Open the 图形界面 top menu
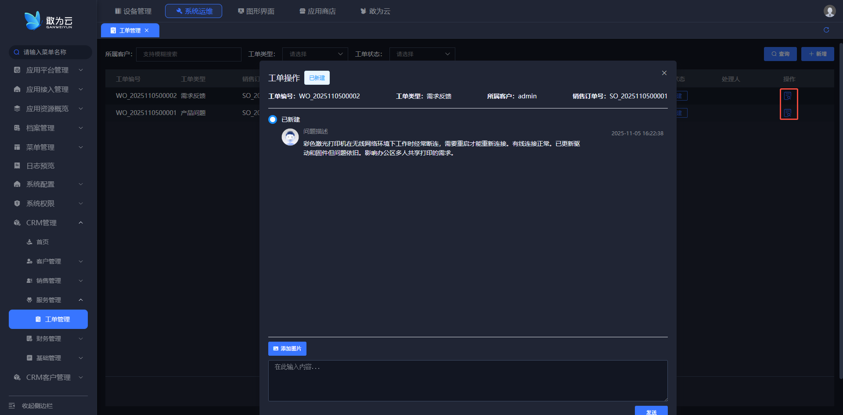Screen dimensions: 843x415 point(256,11)
